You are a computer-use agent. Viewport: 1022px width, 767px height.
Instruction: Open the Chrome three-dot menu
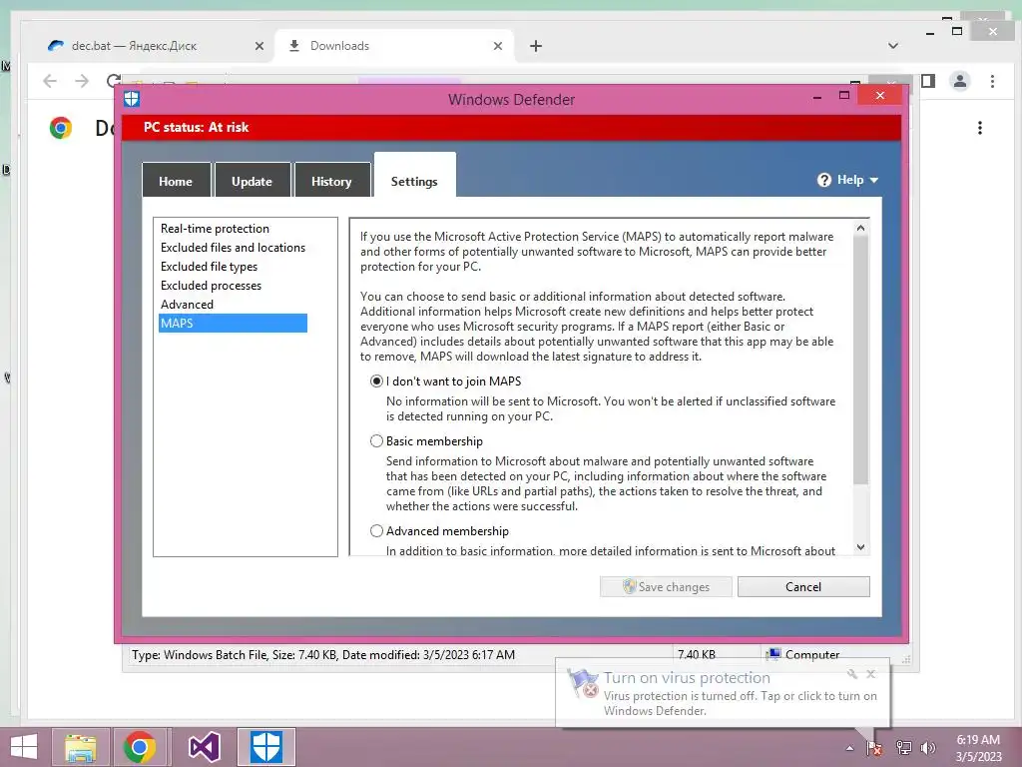coord(992,81)
